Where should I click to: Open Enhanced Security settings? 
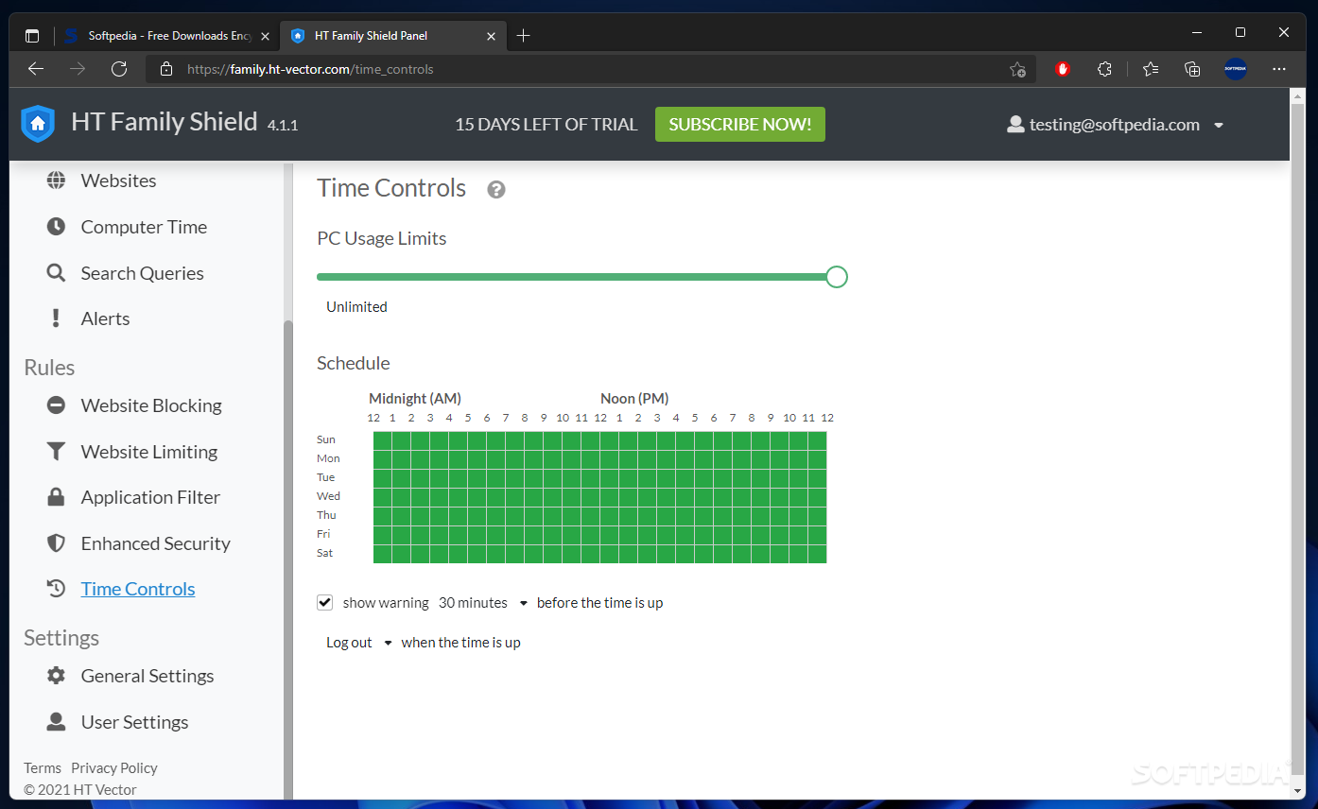coord(156,543)
